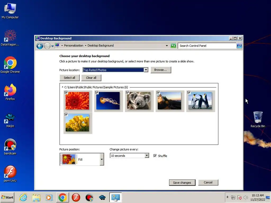Open the bandicam desktop shortcut
Screen dimensions: 271x203
click(10, 147)
